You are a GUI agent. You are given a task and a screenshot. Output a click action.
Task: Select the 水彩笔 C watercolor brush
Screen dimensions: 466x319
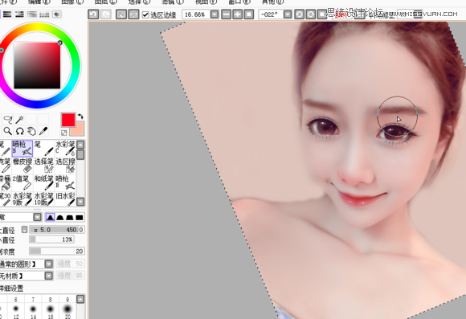65,149
